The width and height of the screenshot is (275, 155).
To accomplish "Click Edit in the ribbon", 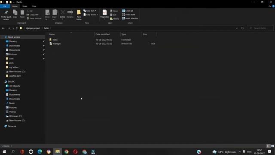I will [x=113, y=15].
